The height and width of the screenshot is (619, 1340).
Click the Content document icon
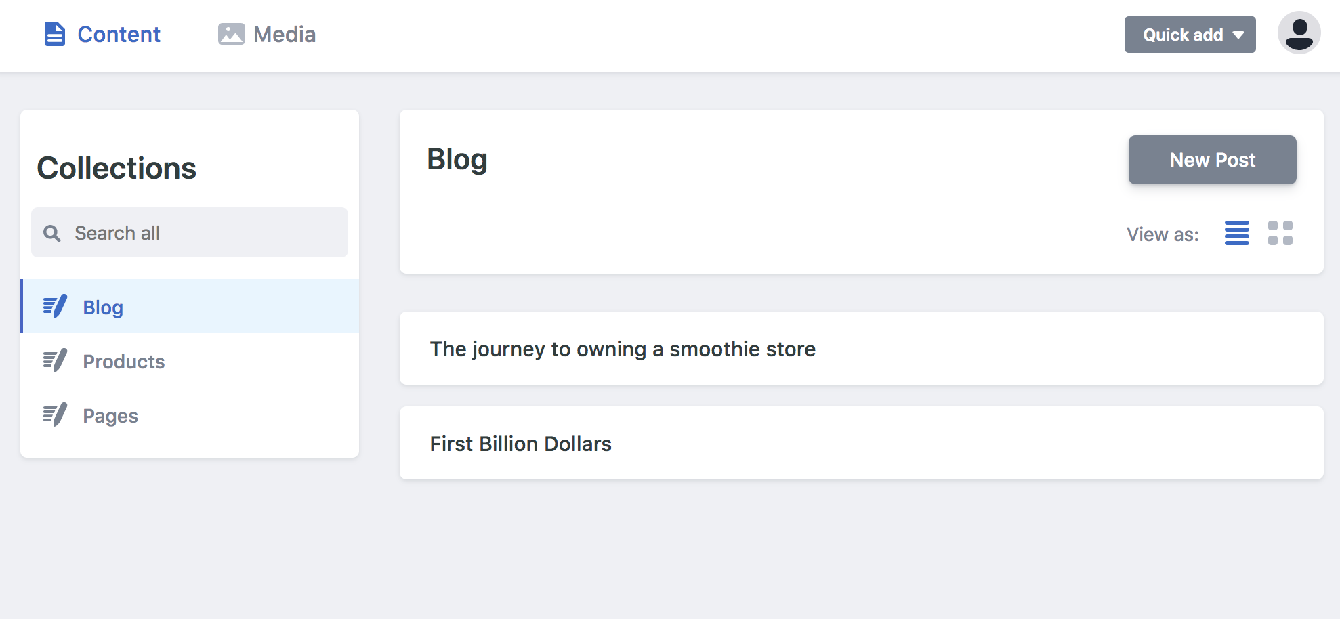54,34
